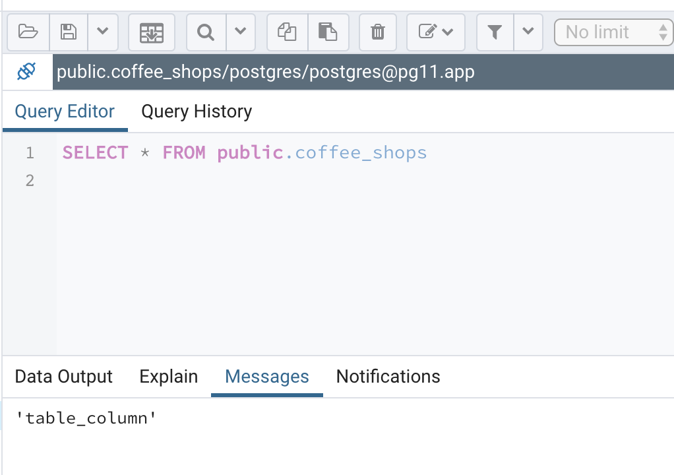Open a SQL file from disk
Screen dimensions: 674x475
[28, 32]
